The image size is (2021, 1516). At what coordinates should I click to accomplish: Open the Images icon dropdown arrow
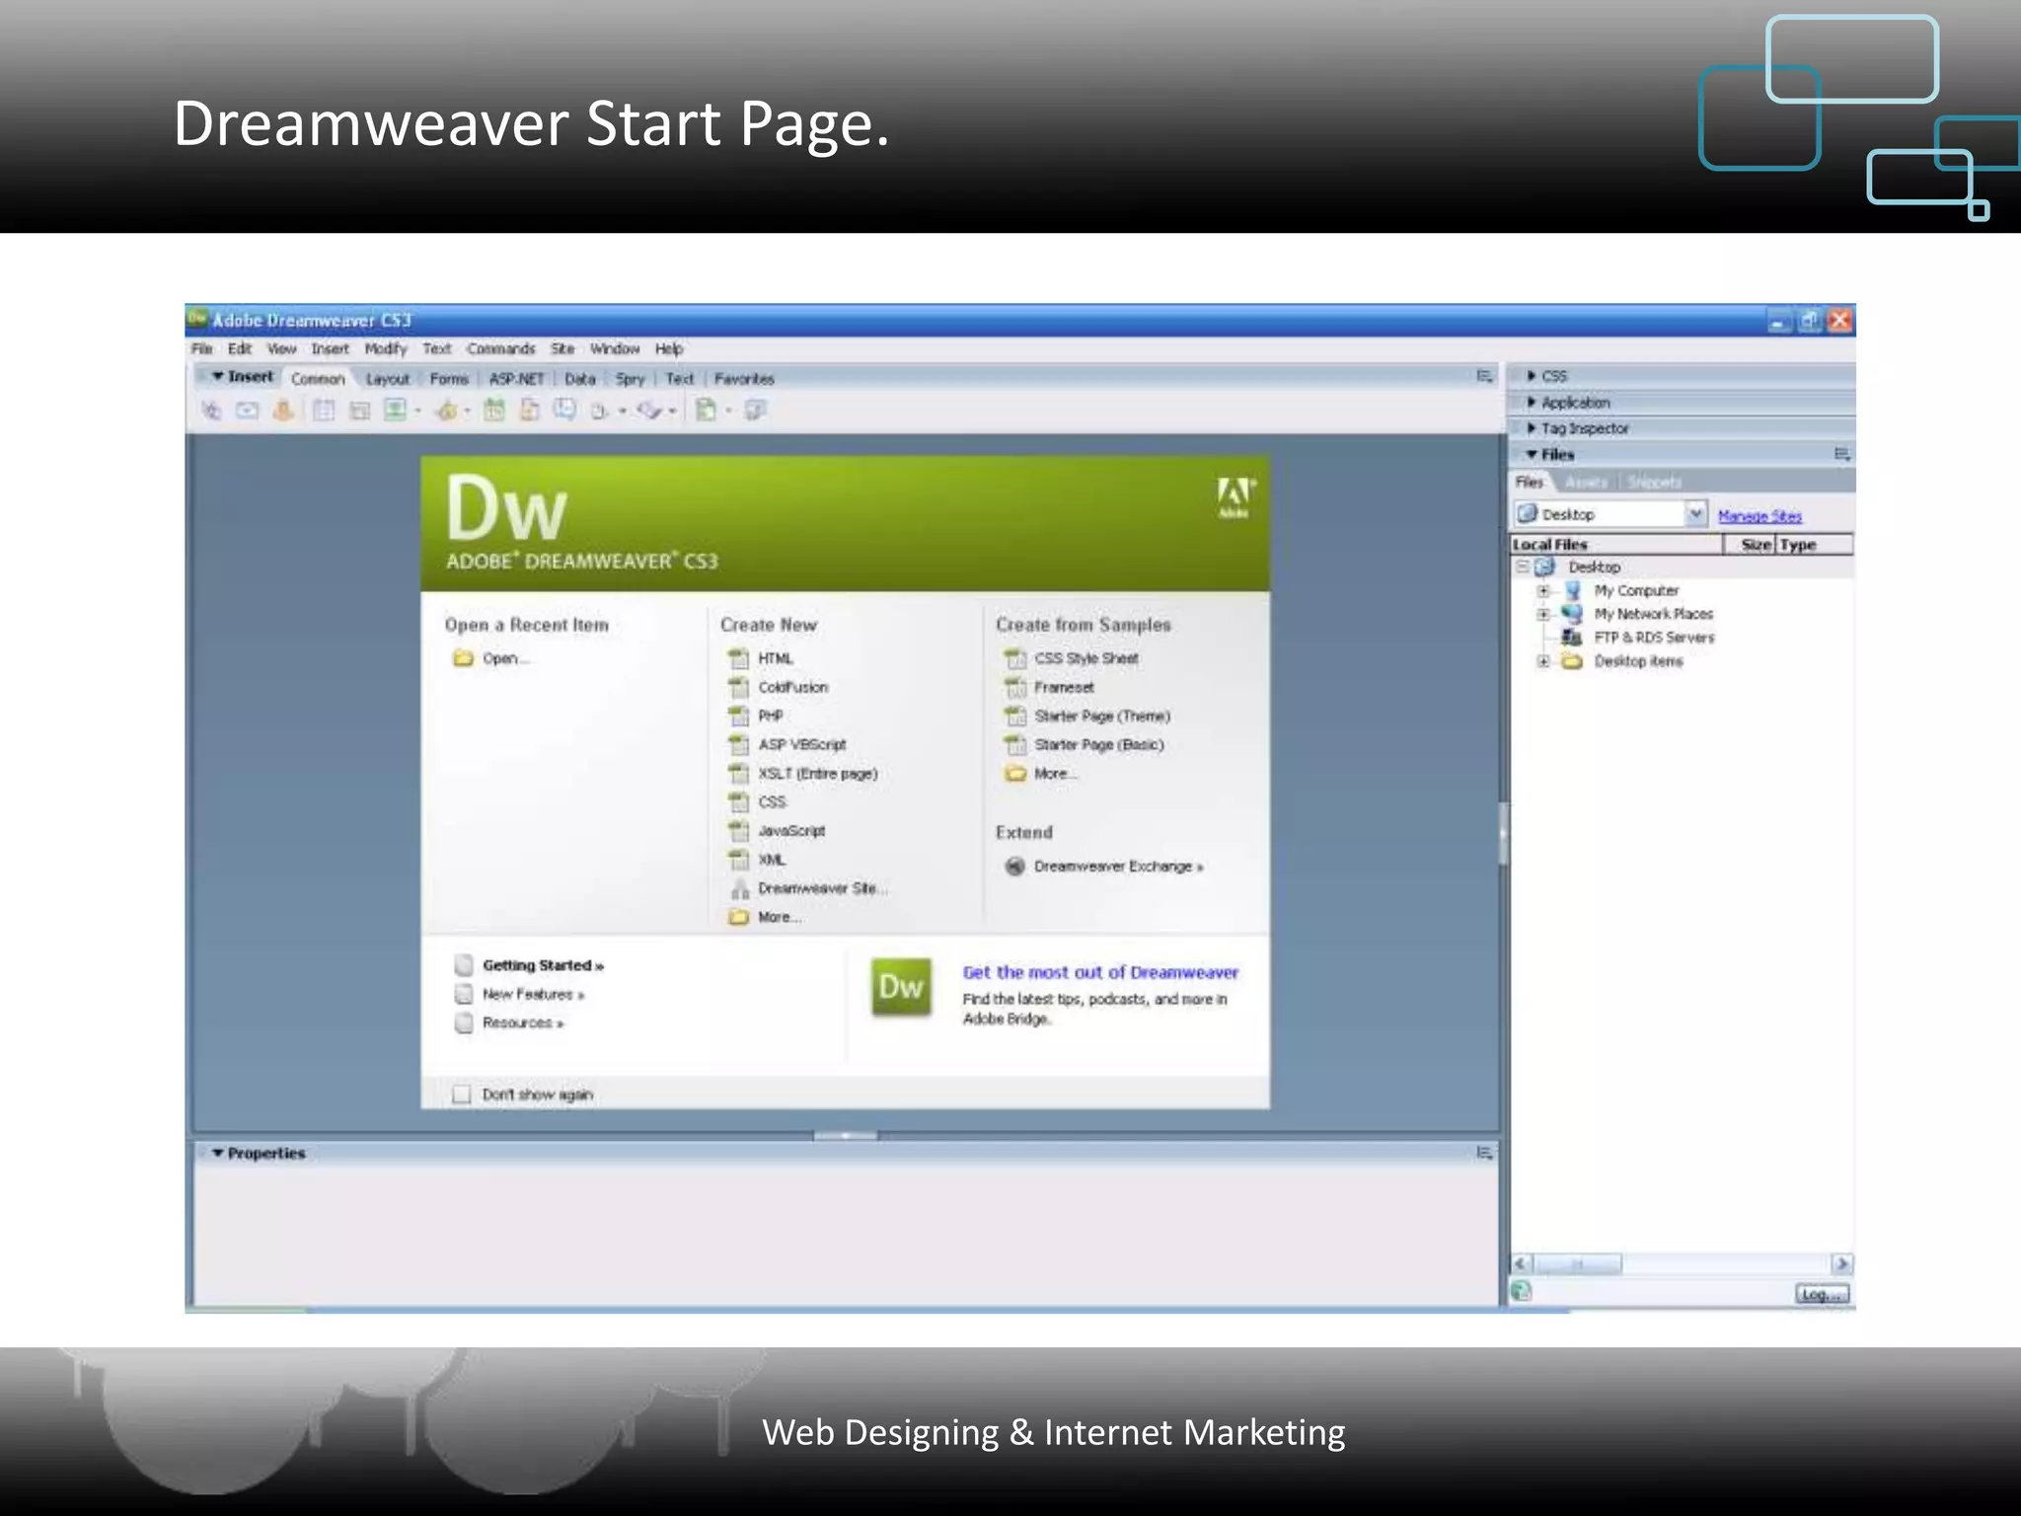(418, 411)
